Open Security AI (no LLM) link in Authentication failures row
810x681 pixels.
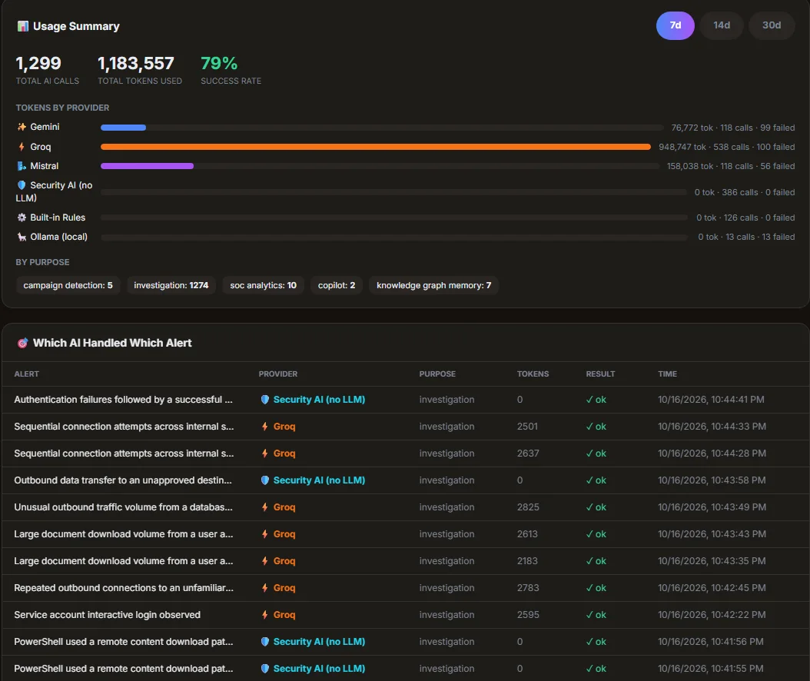point(319,400)
